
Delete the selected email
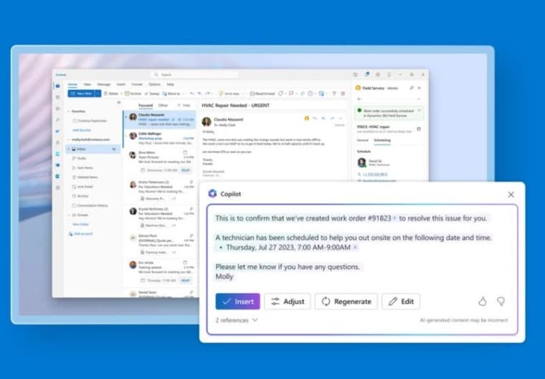(x=111, y=93)
